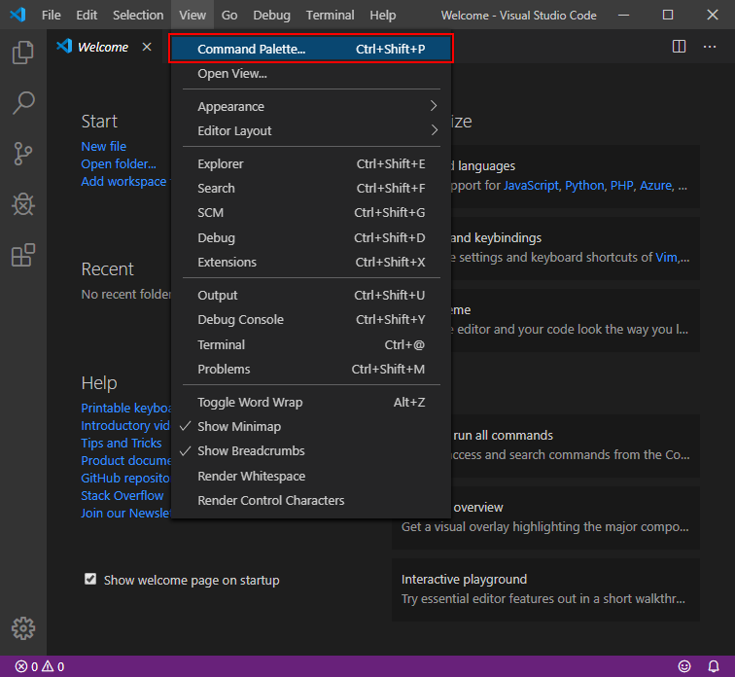This screenshot has width=735, height=677.
Task: Open the Manage gear icon
Action: point(23,628)
